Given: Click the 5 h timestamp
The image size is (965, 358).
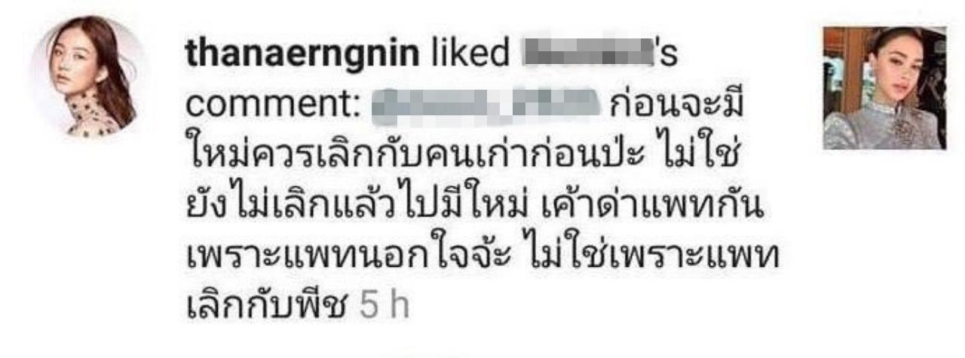Looking at the screenshot, I should click(384, 308).
